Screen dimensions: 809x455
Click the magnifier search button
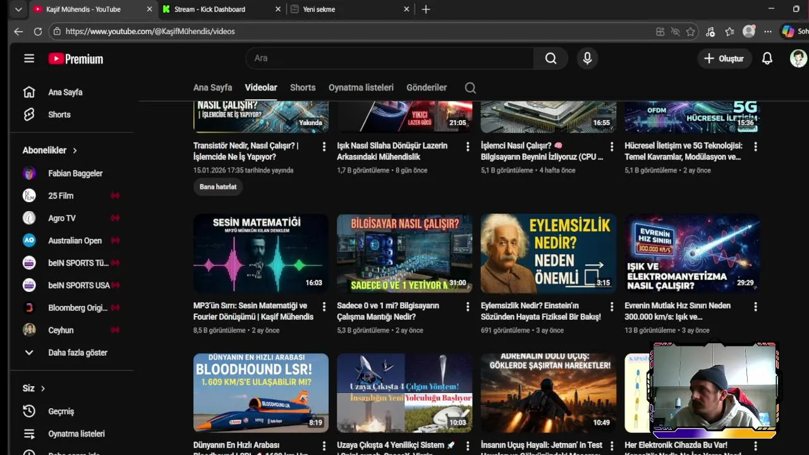[550, 58]
